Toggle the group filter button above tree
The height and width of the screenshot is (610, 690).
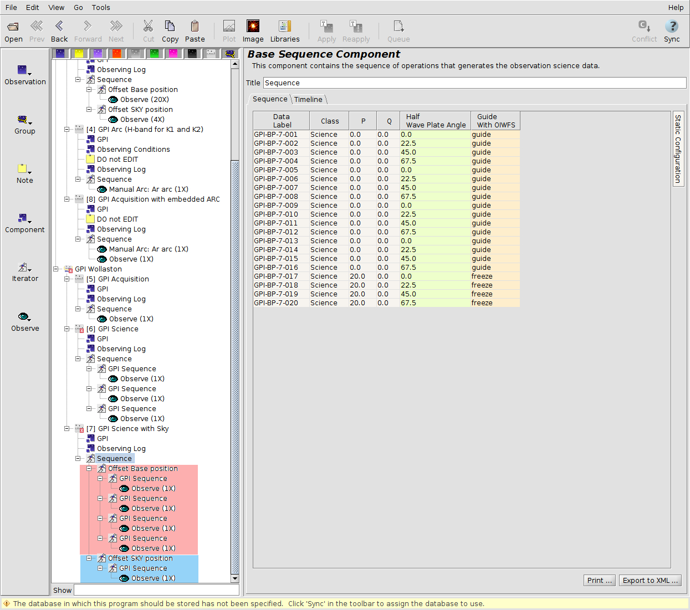point(230,53)
